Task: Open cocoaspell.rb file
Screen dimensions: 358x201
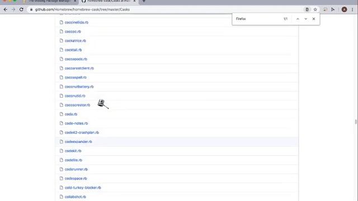Action: pos(76,77)
